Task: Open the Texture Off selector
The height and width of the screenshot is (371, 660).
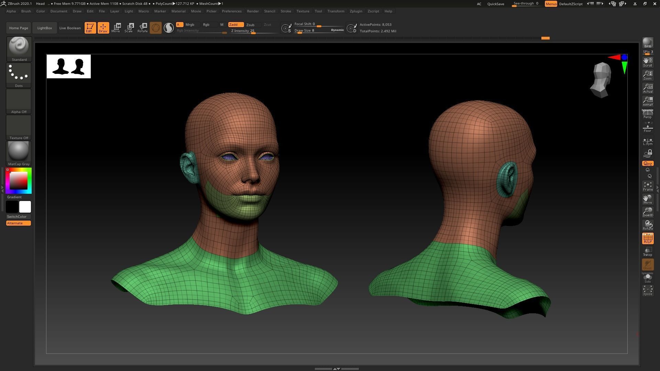Action: [x=19, y=127]
